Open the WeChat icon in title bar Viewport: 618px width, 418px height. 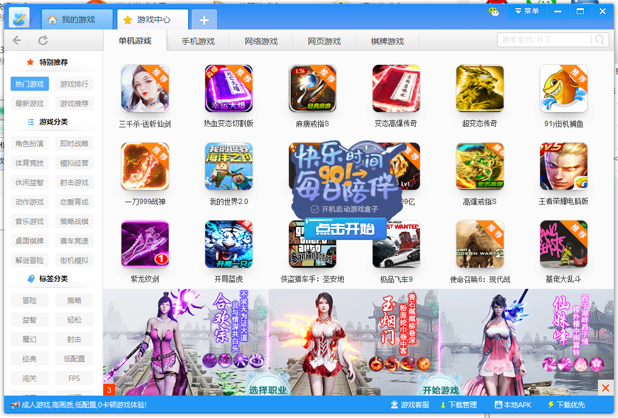coord(493,11)
